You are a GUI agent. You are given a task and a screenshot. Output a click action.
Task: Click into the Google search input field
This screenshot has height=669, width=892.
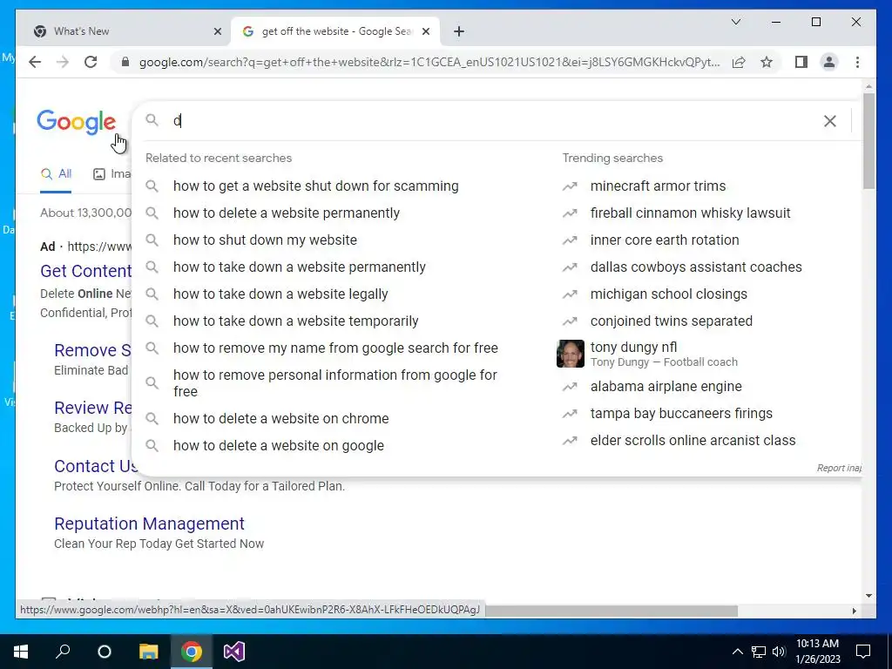492,120
